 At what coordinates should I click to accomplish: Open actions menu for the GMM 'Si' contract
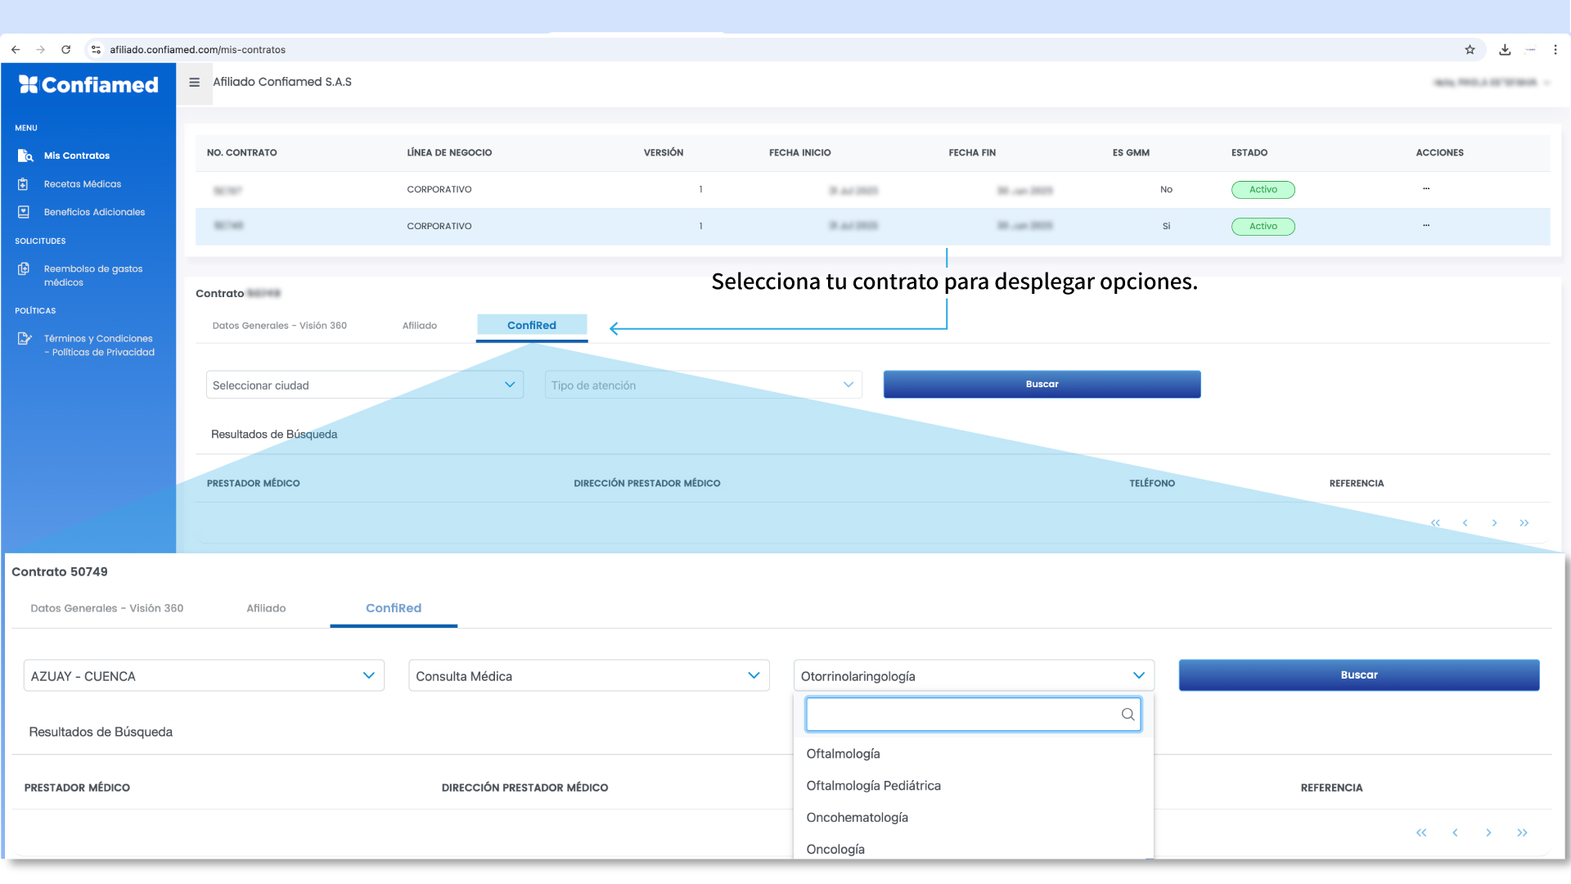pos(1426,226)
